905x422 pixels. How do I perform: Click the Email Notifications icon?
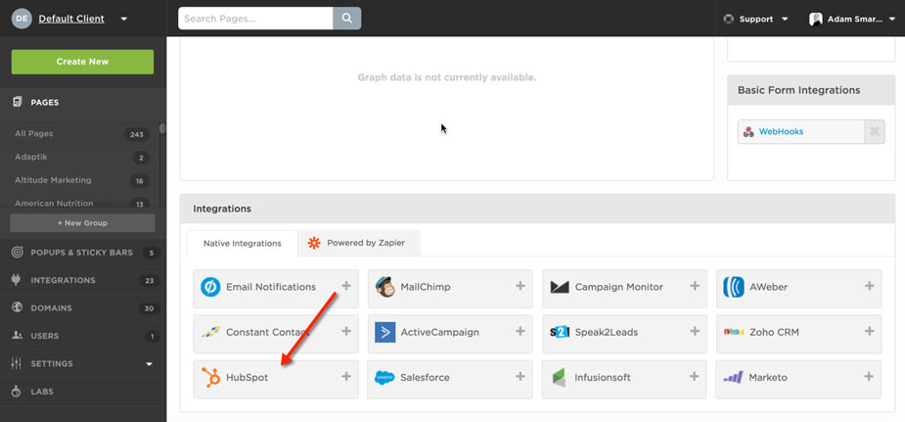[x=210, y=287]
